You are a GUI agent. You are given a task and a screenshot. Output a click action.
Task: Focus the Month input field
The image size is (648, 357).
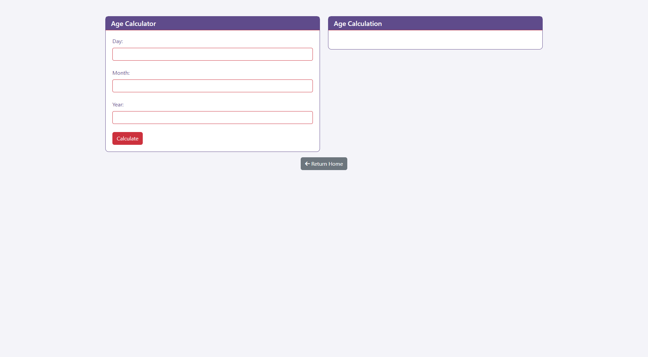point(212,86)
